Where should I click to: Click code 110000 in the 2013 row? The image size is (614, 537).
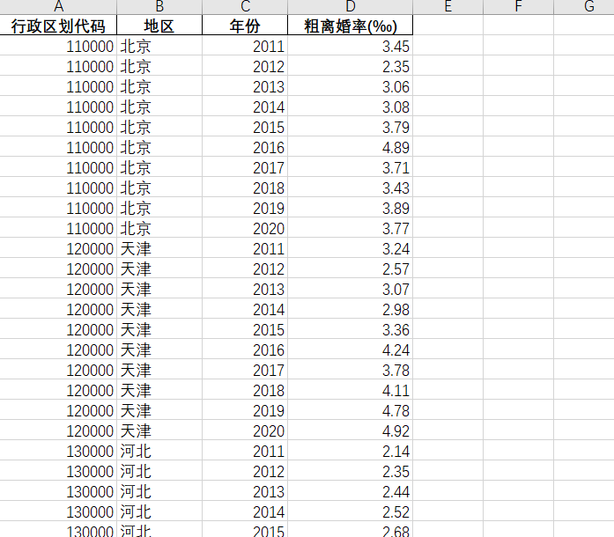tap(58, 87)
